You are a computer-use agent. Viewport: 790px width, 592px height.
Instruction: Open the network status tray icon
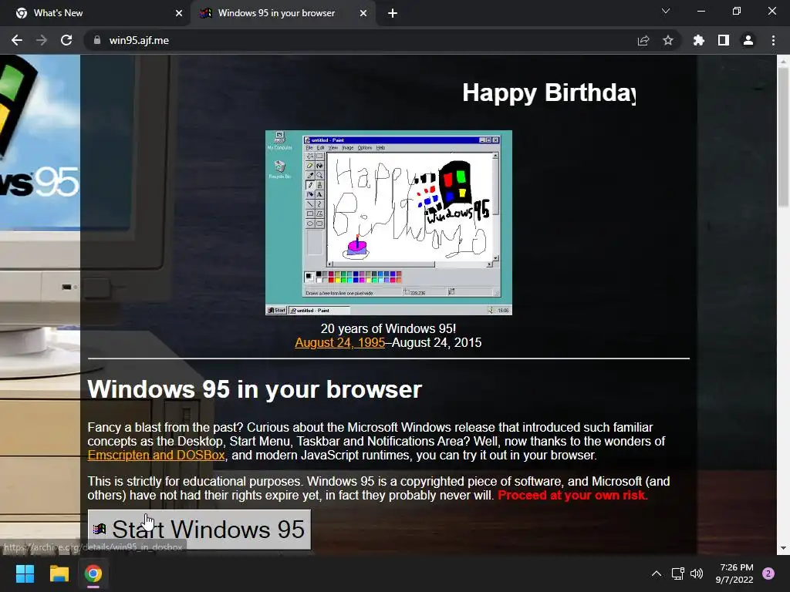(x=677, y=573)
